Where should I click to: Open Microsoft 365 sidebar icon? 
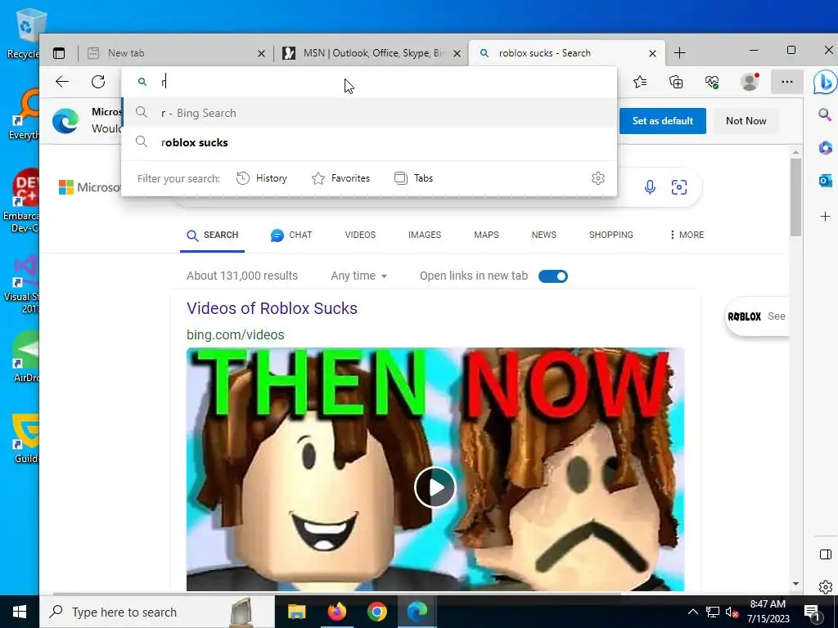pyautogui.click(x=825, y=147)
